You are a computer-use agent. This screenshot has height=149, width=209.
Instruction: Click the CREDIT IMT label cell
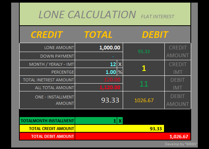coord(178,68)
